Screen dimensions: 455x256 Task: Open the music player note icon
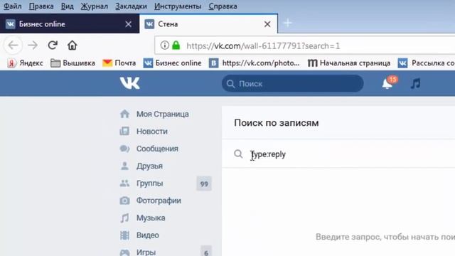tap(415, 84)
